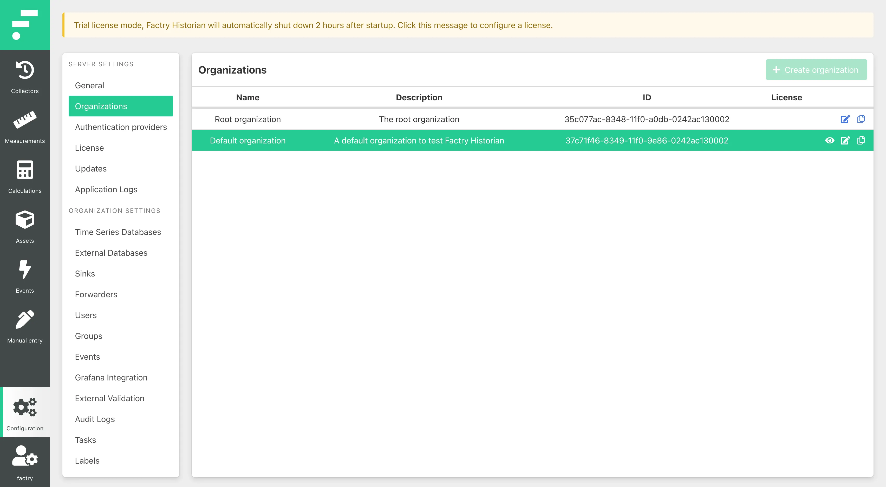This screenshot has width=886, height=487.
Task: Open the Measurements section
Action: (25, 127)
